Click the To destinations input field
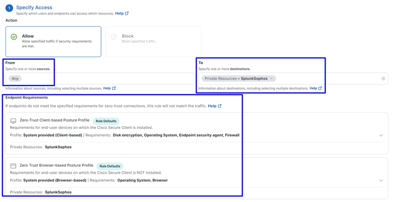The height and width of the screenshot is (202, 394). [293, 78]
